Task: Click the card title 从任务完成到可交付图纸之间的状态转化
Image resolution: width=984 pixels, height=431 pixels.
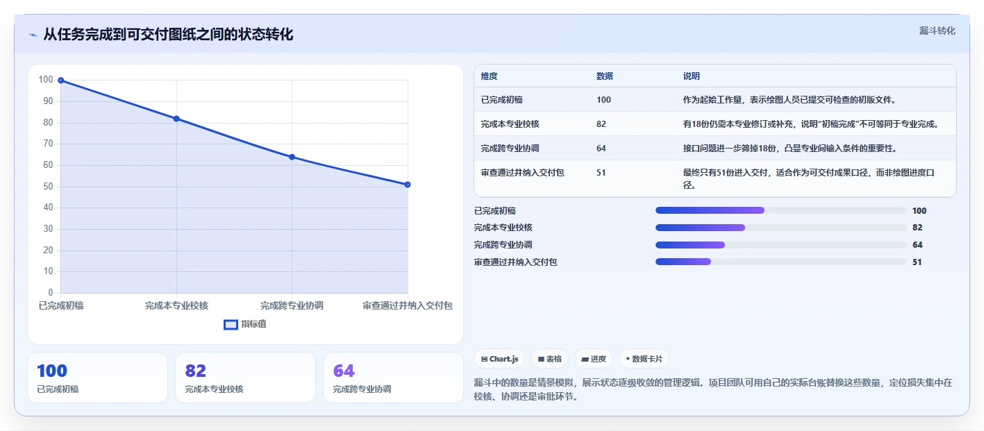Action: [168, 35]
